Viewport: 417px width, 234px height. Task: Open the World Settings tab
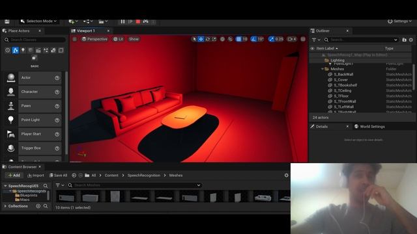pos(369,127)
